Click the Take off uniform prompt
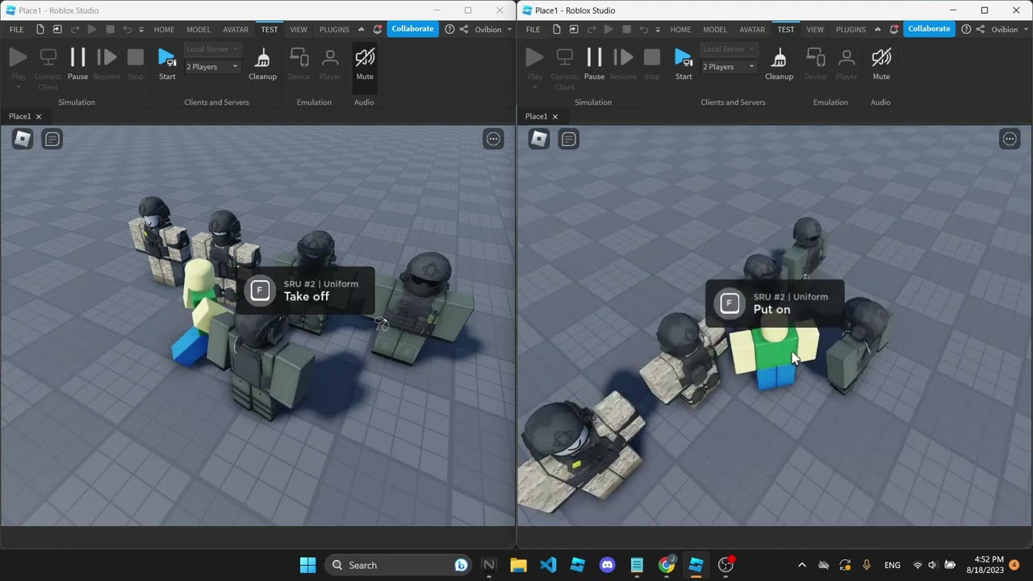The width and height of the screenshot is (1033, 581). pos(305,290)
